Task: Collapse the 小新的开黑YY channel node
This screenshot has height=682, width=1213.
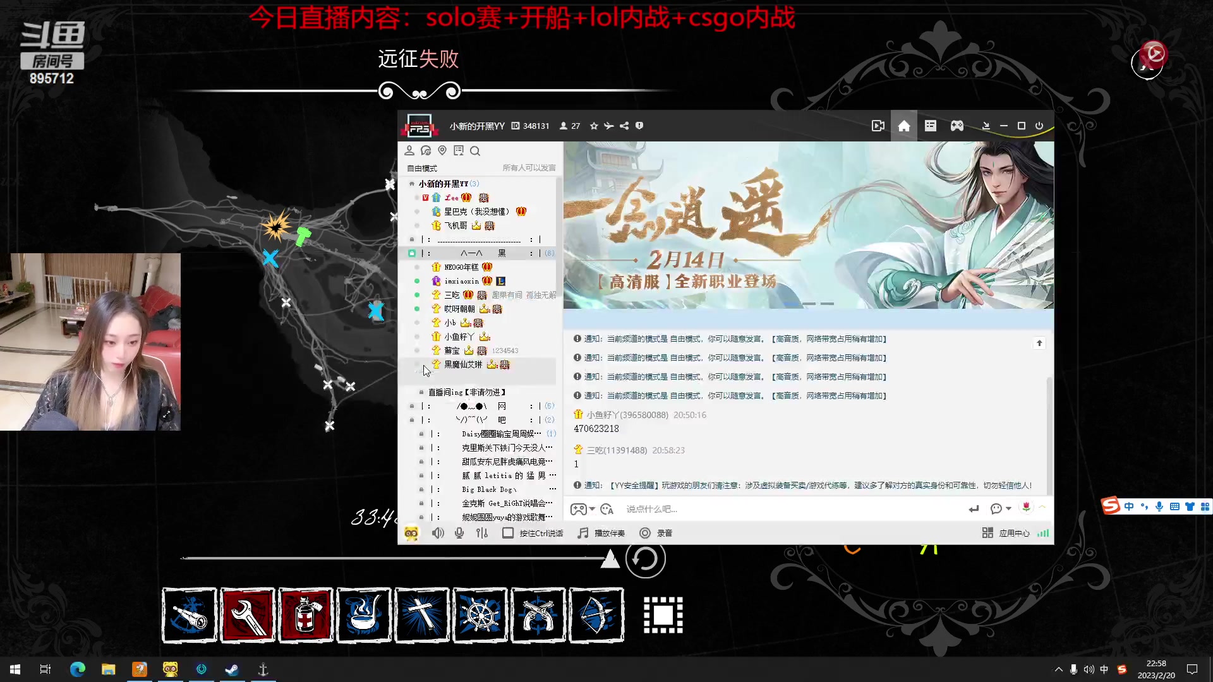Action: (412, 183)
